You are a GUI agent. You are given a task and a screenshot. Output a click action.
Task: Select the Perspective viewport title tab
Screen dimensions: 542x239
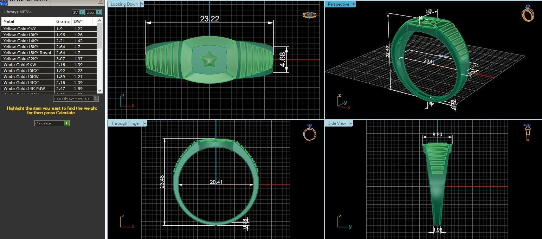tap(338, 4)
